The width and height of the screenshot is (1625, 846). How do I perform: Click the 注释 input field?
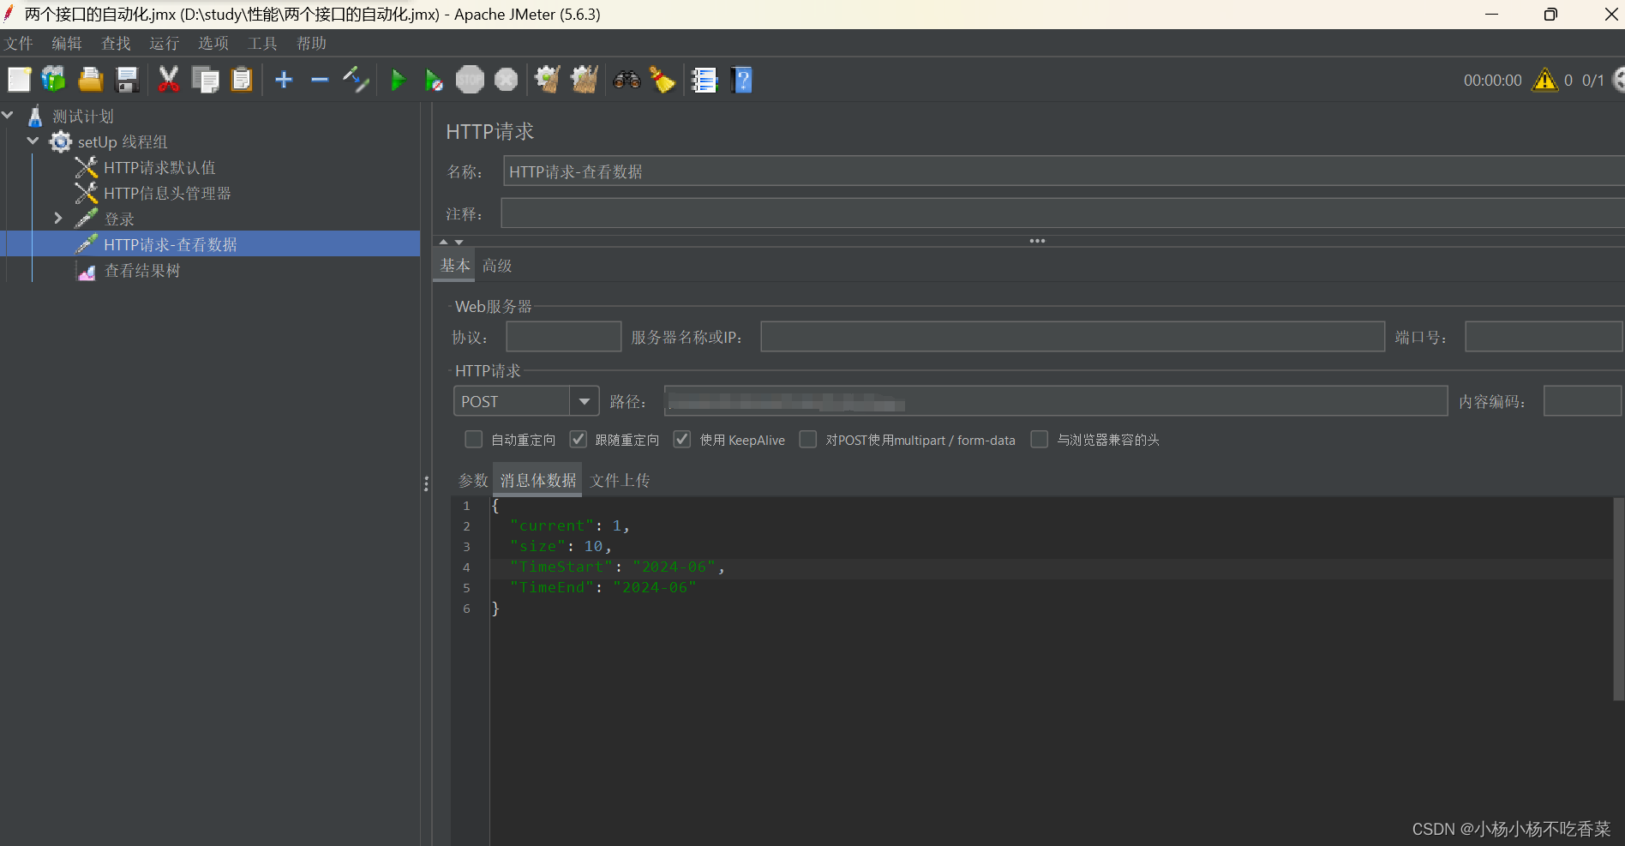coord(1063,213)
